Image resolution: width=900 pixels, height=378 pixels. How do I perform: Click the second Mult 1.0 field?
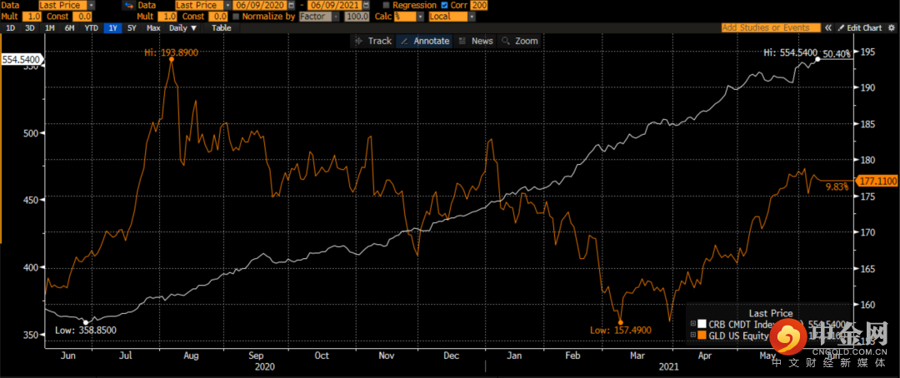point(167,17)
